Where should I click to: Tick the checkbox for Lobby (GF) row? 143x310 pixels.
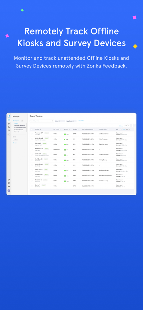(32, 155)
